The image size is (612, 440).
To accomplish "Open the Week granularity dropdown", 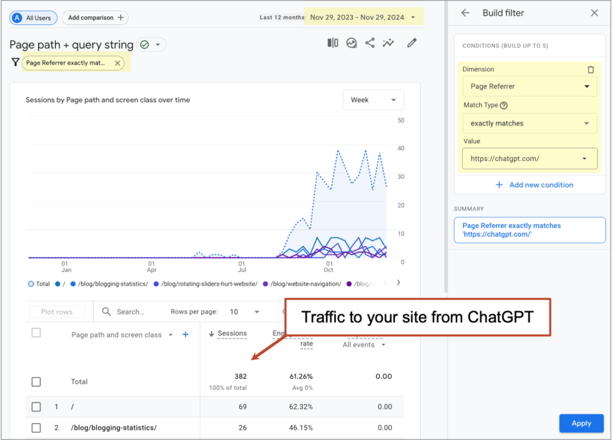I will point(373,100).
